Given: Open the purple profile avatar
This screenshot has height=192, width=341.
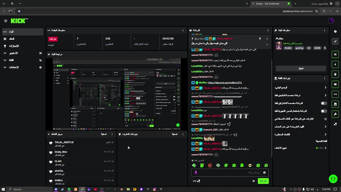Looking at the screenshot, I should pos(331,21).
